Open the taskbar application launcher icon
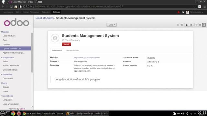 pyautogui.click(x=2, y=113)
